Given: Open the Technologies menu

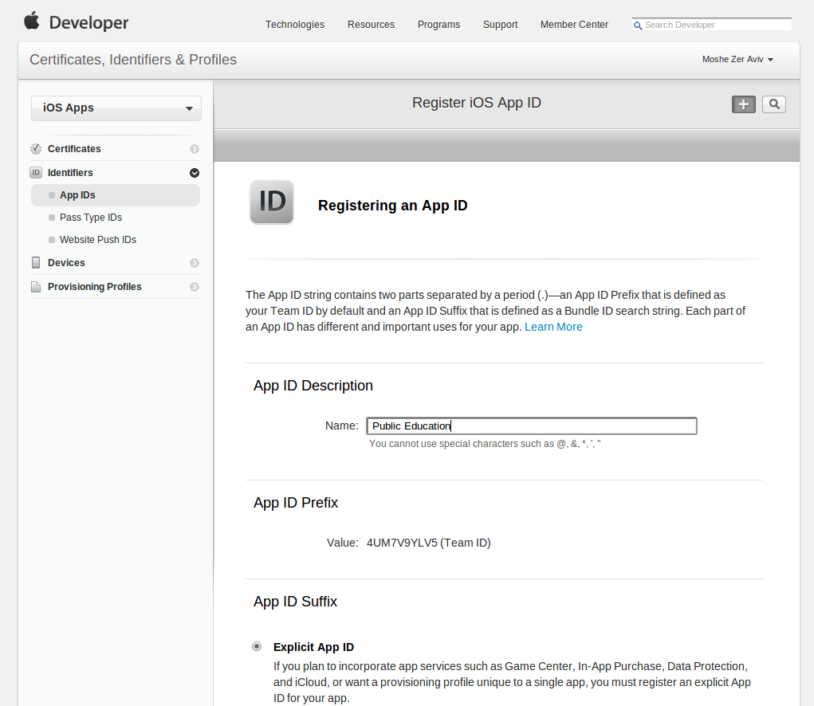Looking at the screenshot, I should tap(295, 25).
